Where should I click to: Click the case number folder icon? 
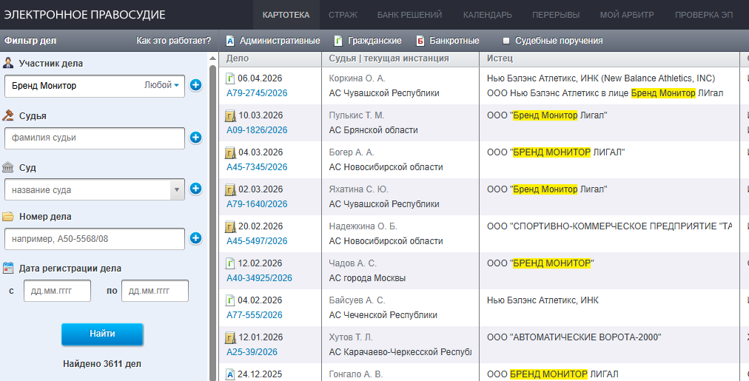8,216
